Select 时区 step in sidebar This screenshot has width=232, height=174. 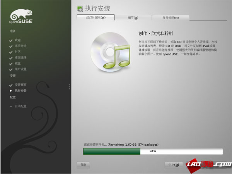coord(18,52)
